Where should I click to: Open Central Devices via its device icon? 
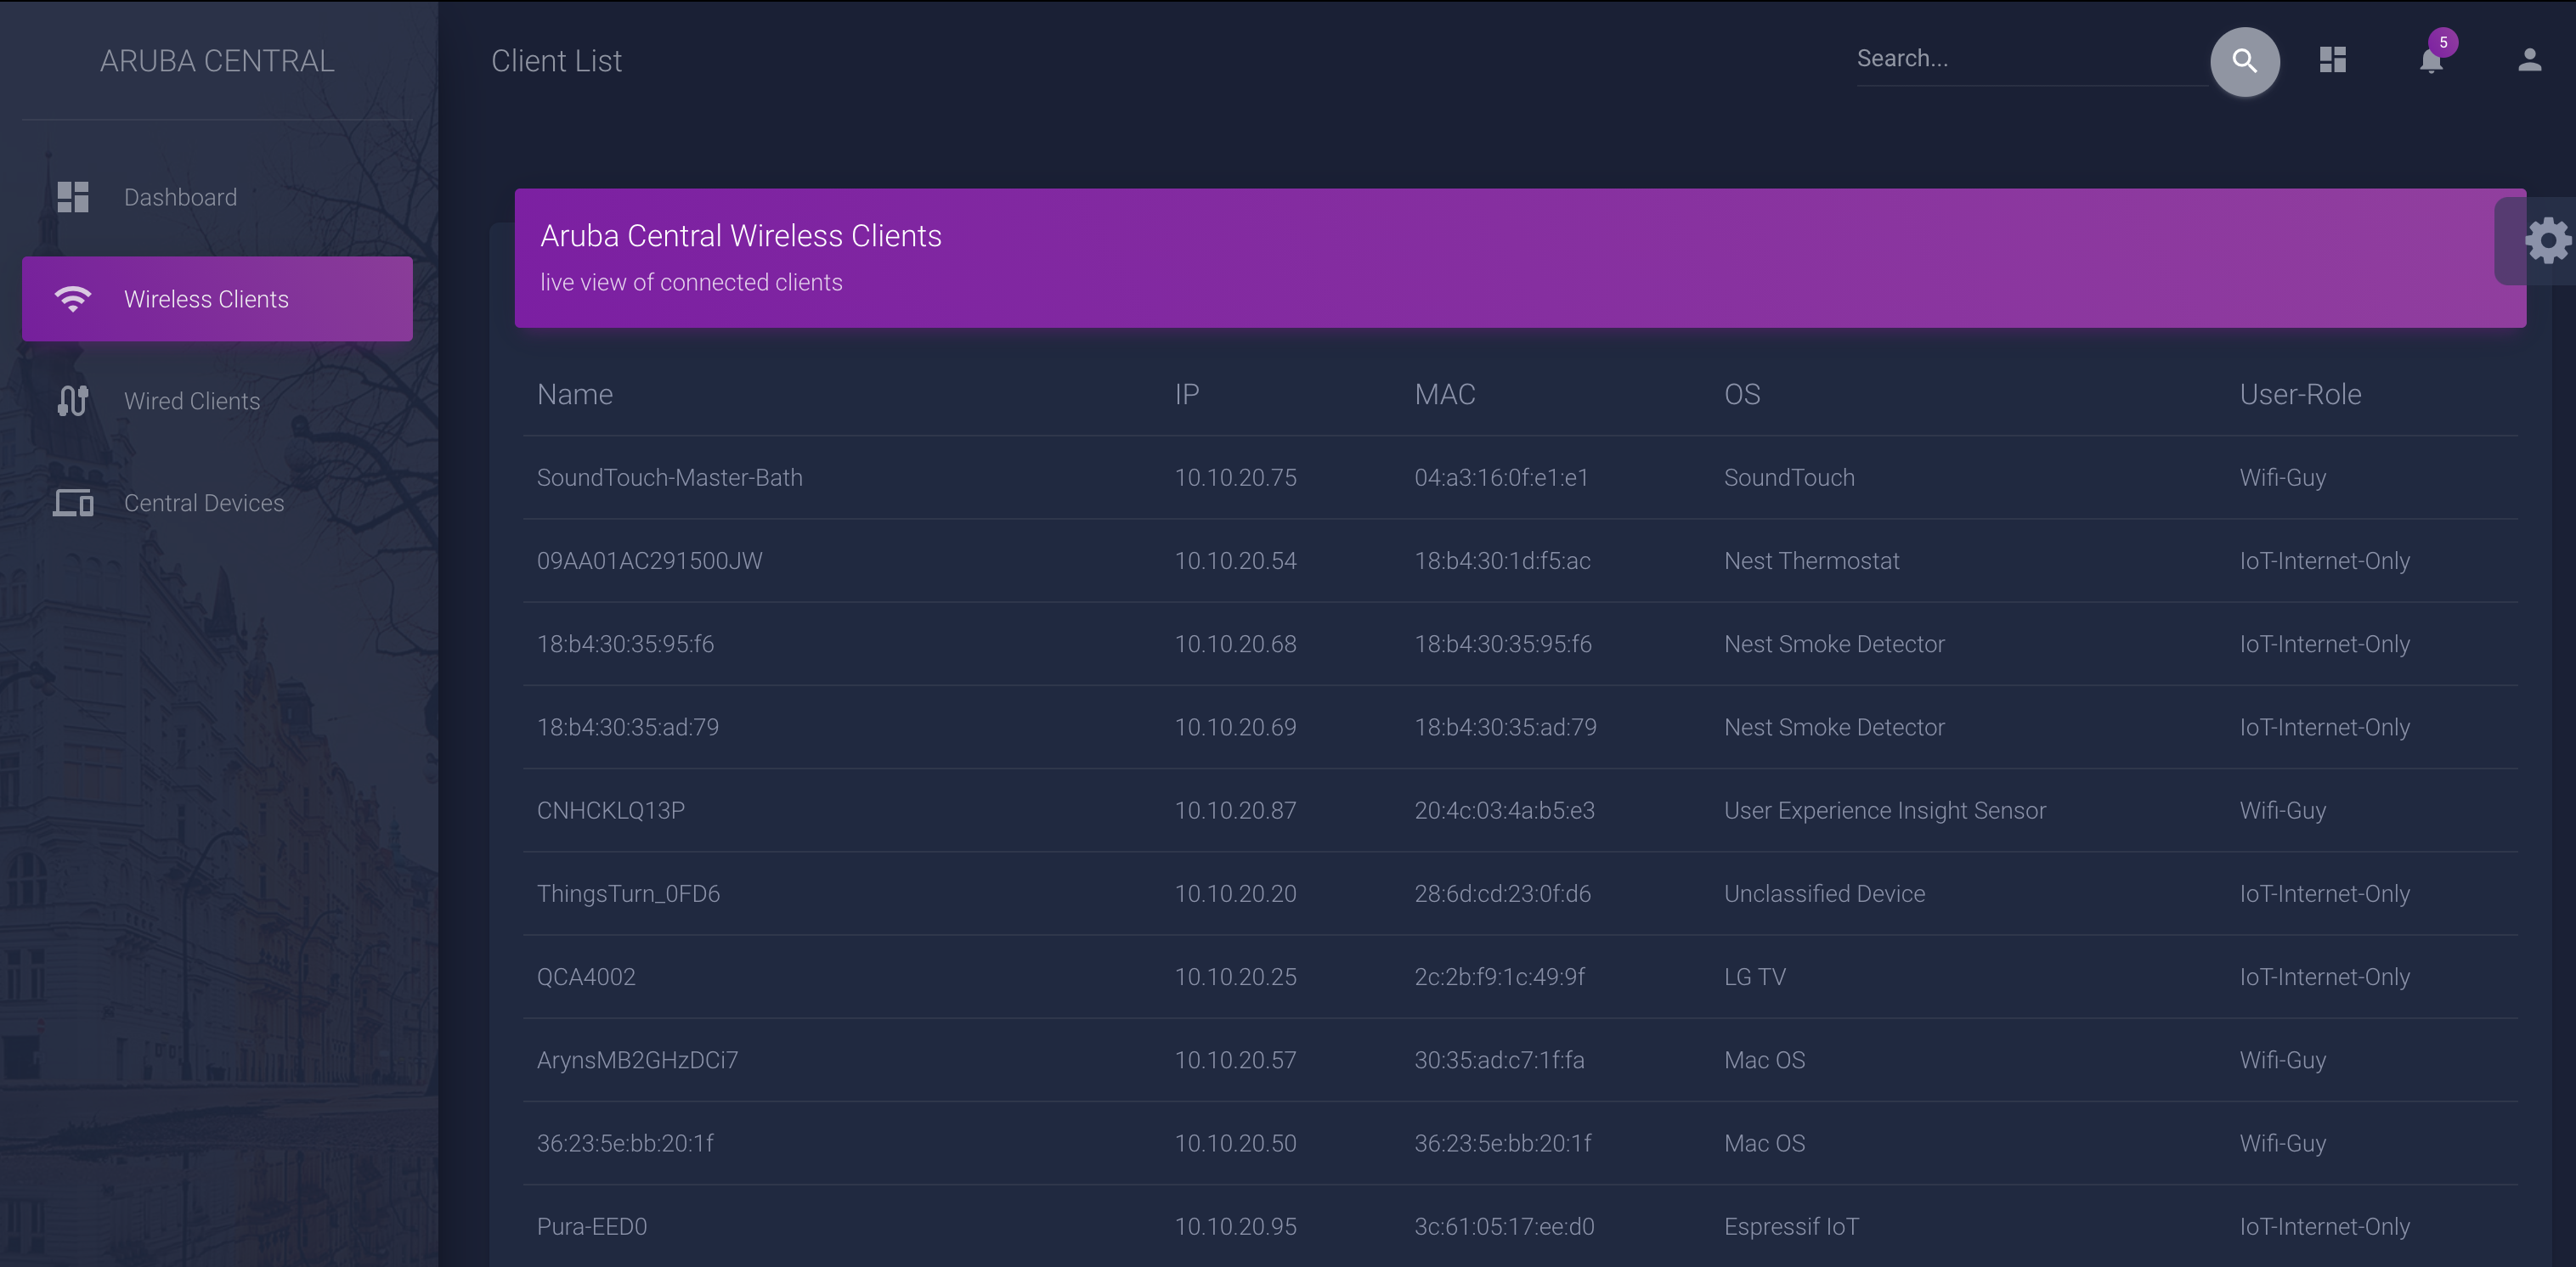tap(73, 503)
